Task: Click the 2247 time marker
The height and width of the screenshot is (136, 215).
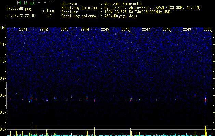Action: (x=146, y=29)
